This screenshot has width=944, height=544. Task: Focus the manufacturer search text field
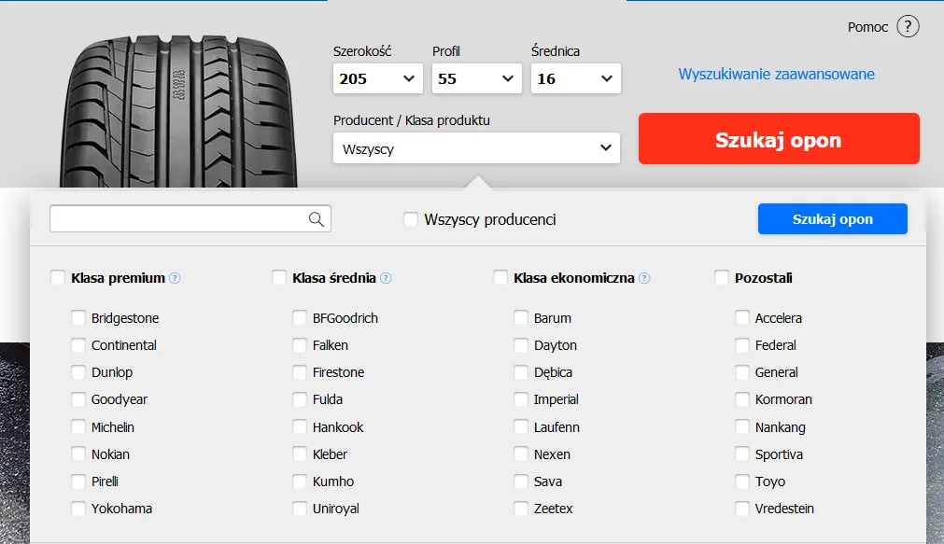tap(177, 219)
